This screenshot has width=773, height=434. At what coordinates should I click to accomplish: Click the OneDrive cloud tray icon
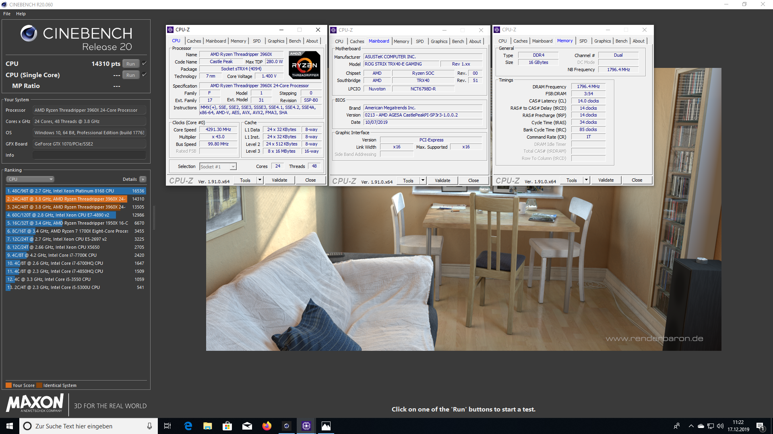pyautogui.click(x=701, y=426)
